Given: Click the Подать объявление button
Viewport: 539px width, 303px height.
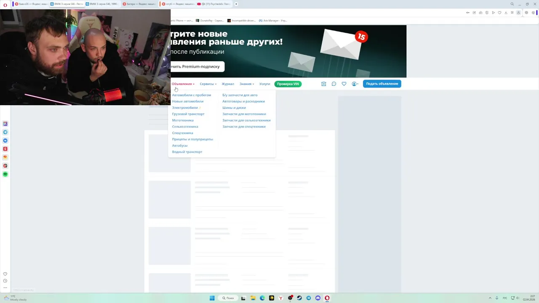Looking at the screenshot, I should pos(382,84).
